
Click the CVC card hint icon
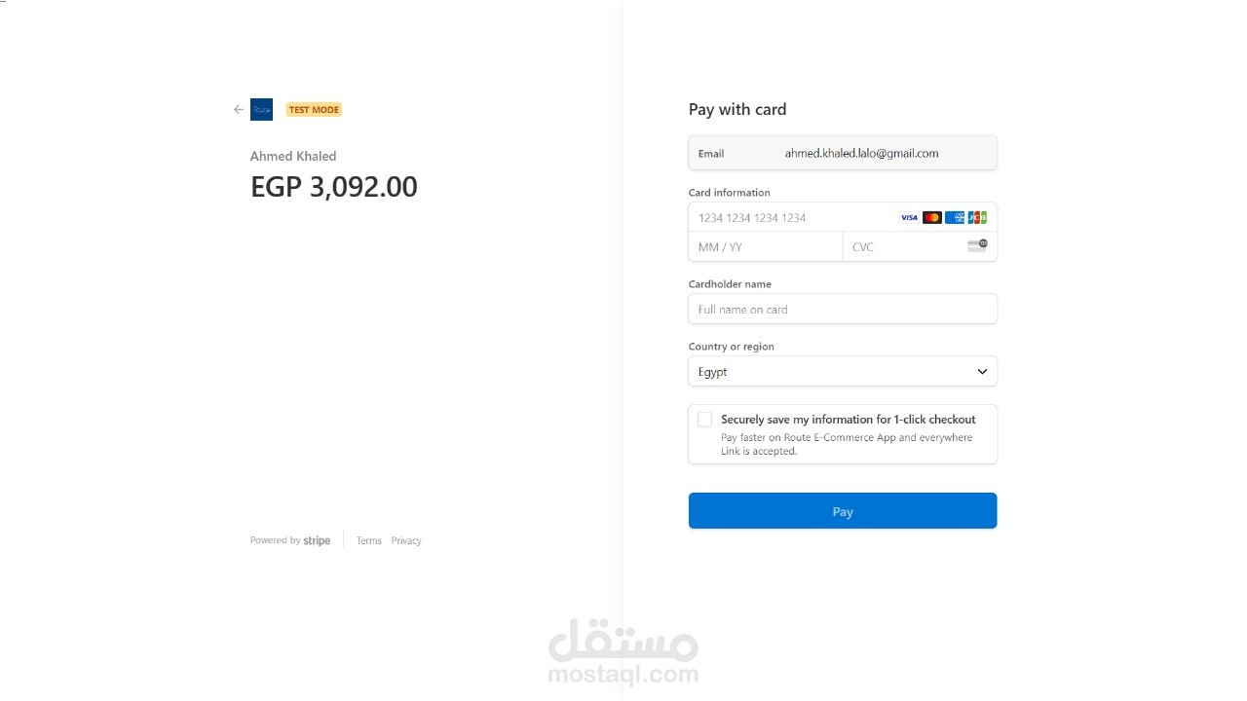point(977,245)
